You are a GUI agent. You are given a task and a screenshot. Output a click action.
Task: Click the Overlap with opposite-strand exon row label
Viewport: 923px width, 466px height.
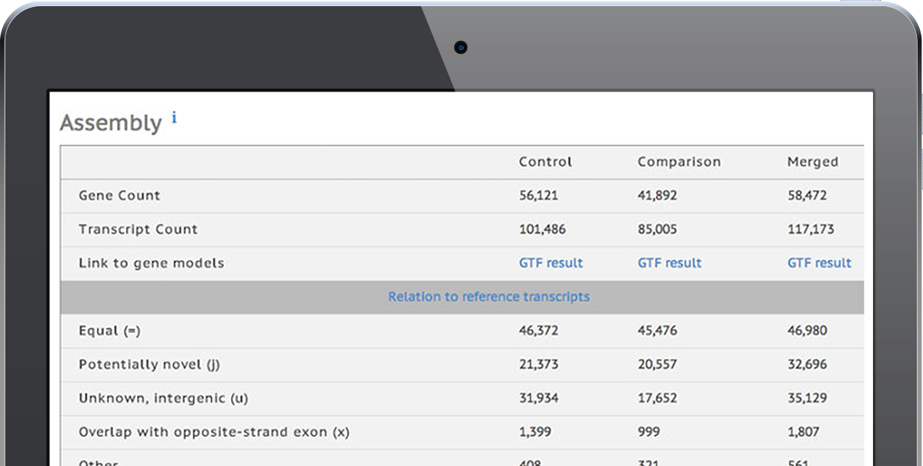click(214, 432)
